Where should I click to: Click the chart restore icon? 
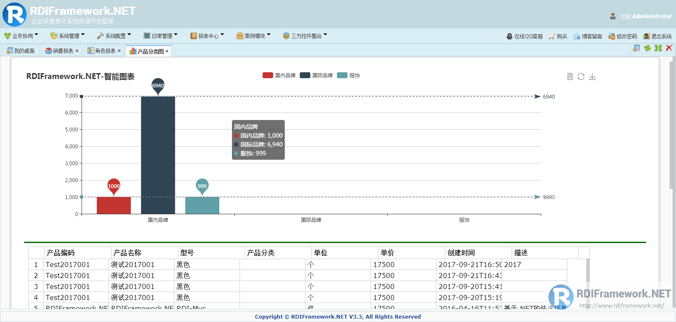(581, 76)
